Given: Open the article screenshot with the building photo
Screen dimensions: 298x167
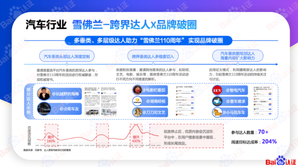Looking at the screenshot, I should tap(109, 101).
